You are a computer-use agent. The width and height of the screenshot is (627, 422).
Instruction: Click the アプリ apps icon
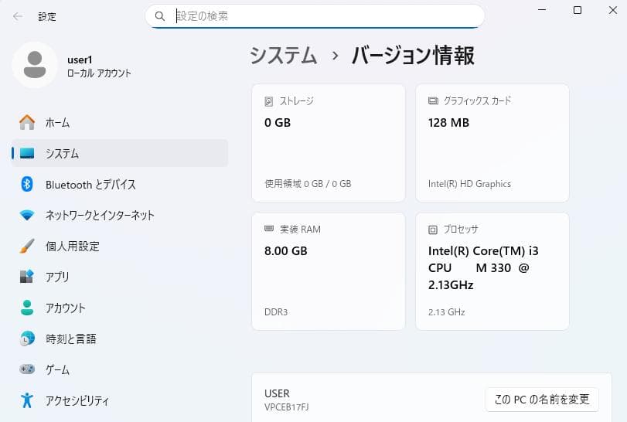[x=27, y=277]
